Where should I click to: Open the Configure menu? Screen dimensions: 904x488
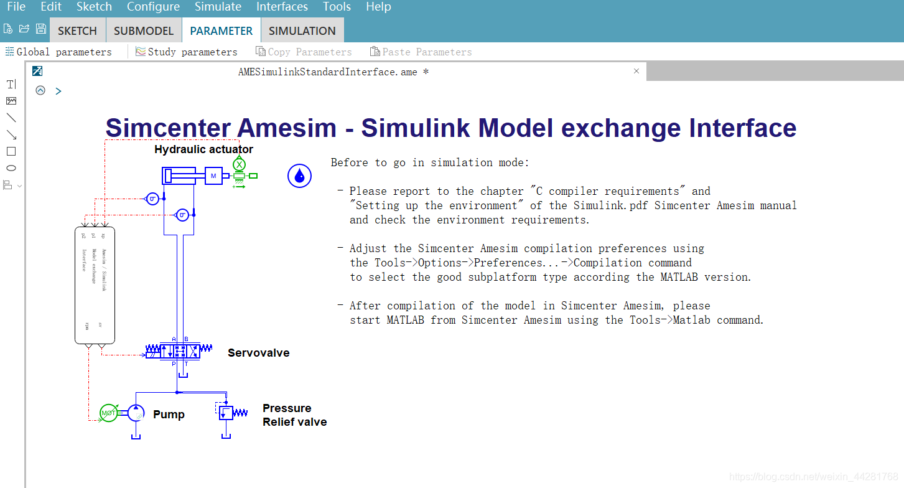tap(153, 7)
